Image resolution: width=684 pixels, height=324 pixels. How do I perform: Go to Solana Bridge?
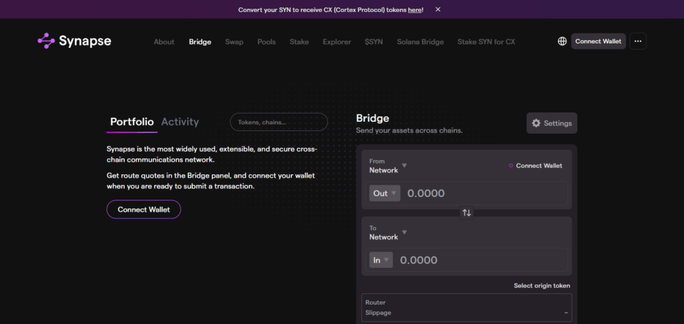(x=420, y=42)
